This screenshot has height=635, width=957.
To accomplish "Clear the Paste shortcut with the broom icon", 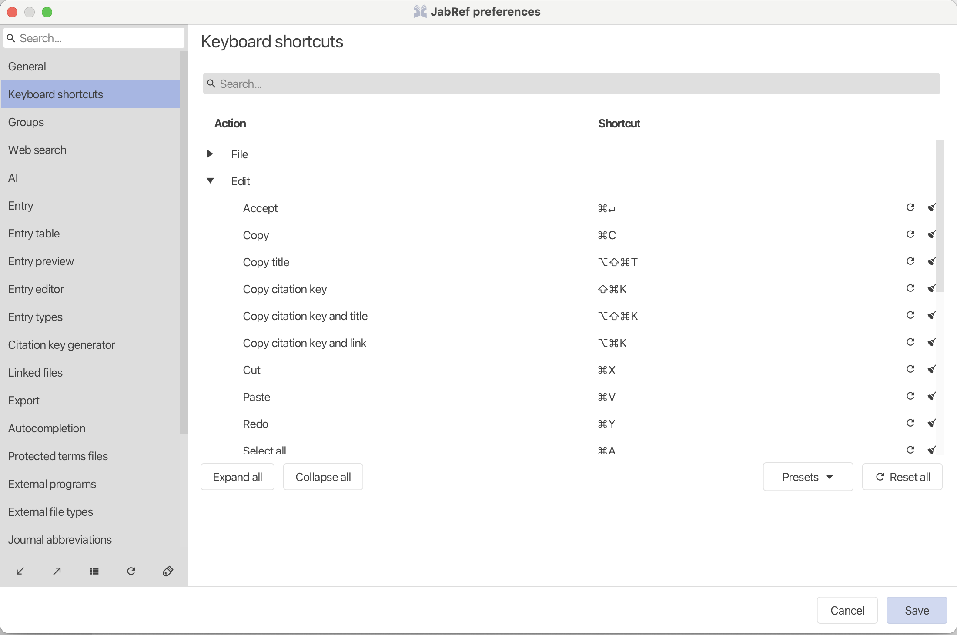I will 931,396.
